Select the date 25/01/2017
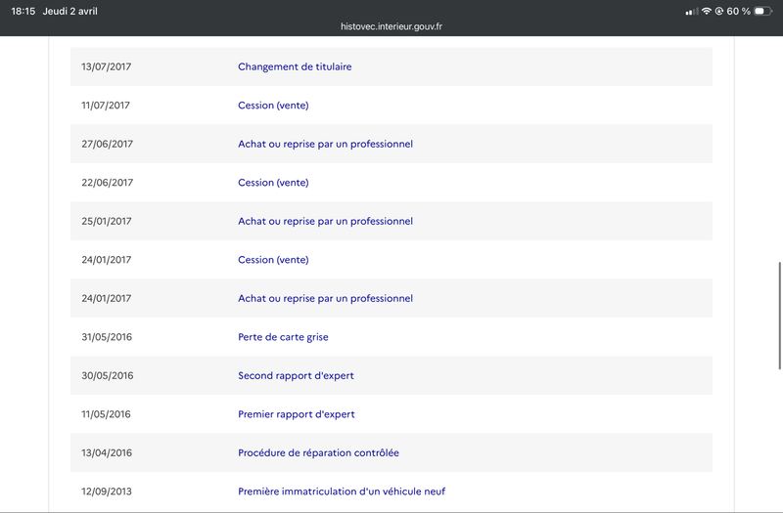Image resolution: width=783 pixels, height=513 pixels. [x=107, y=222]
